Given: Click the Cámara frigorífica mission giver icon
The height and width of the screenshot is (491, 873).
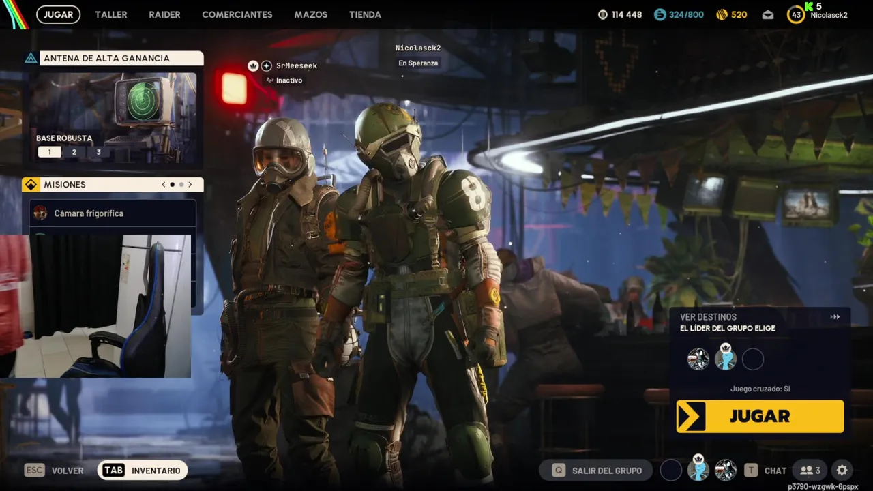Looking at the screenshot, I should (40, 213).
